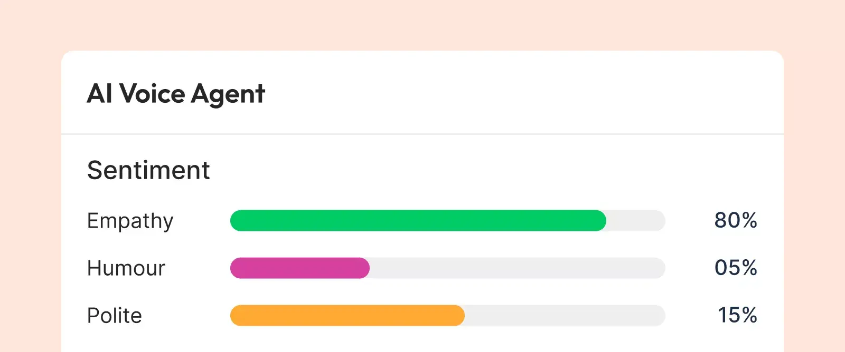Select the 15% Polite value
The height and width of the screenshot is (352, 845).
pyautogui.click(x=737, y=315)
